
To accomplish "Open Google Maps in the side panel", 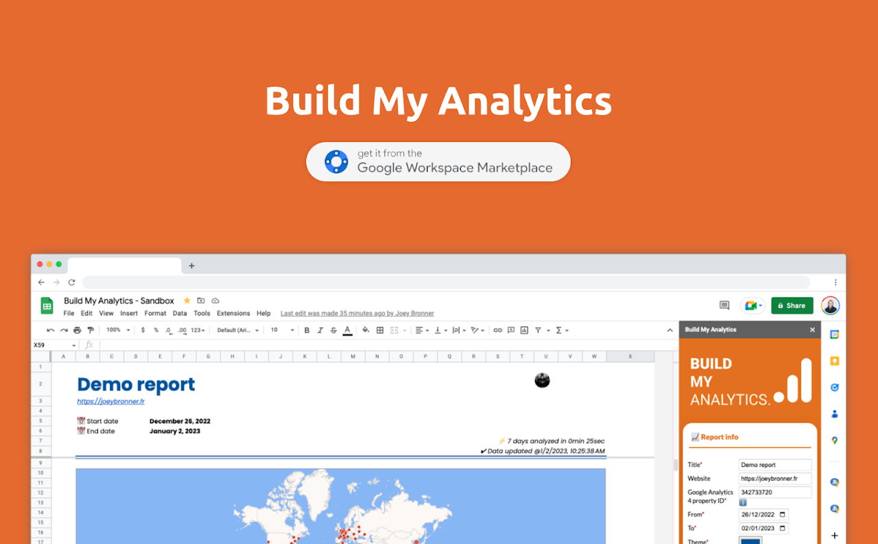I will 835,440.
